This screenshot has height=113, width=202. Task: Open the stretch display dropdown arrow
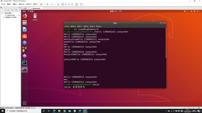tap(84, 4)
